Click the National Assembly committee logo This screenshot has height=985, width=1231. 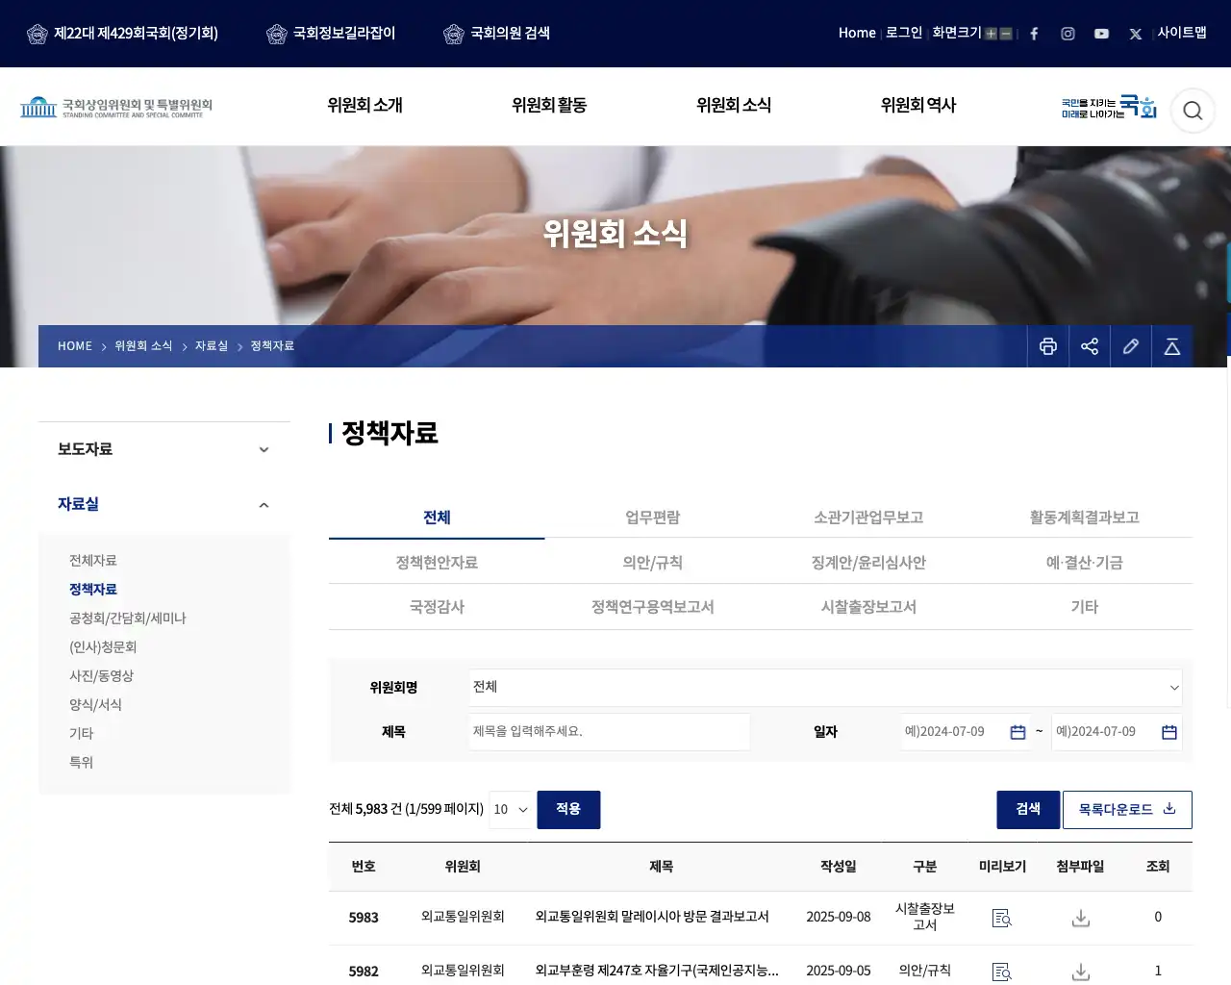[116, 107]
